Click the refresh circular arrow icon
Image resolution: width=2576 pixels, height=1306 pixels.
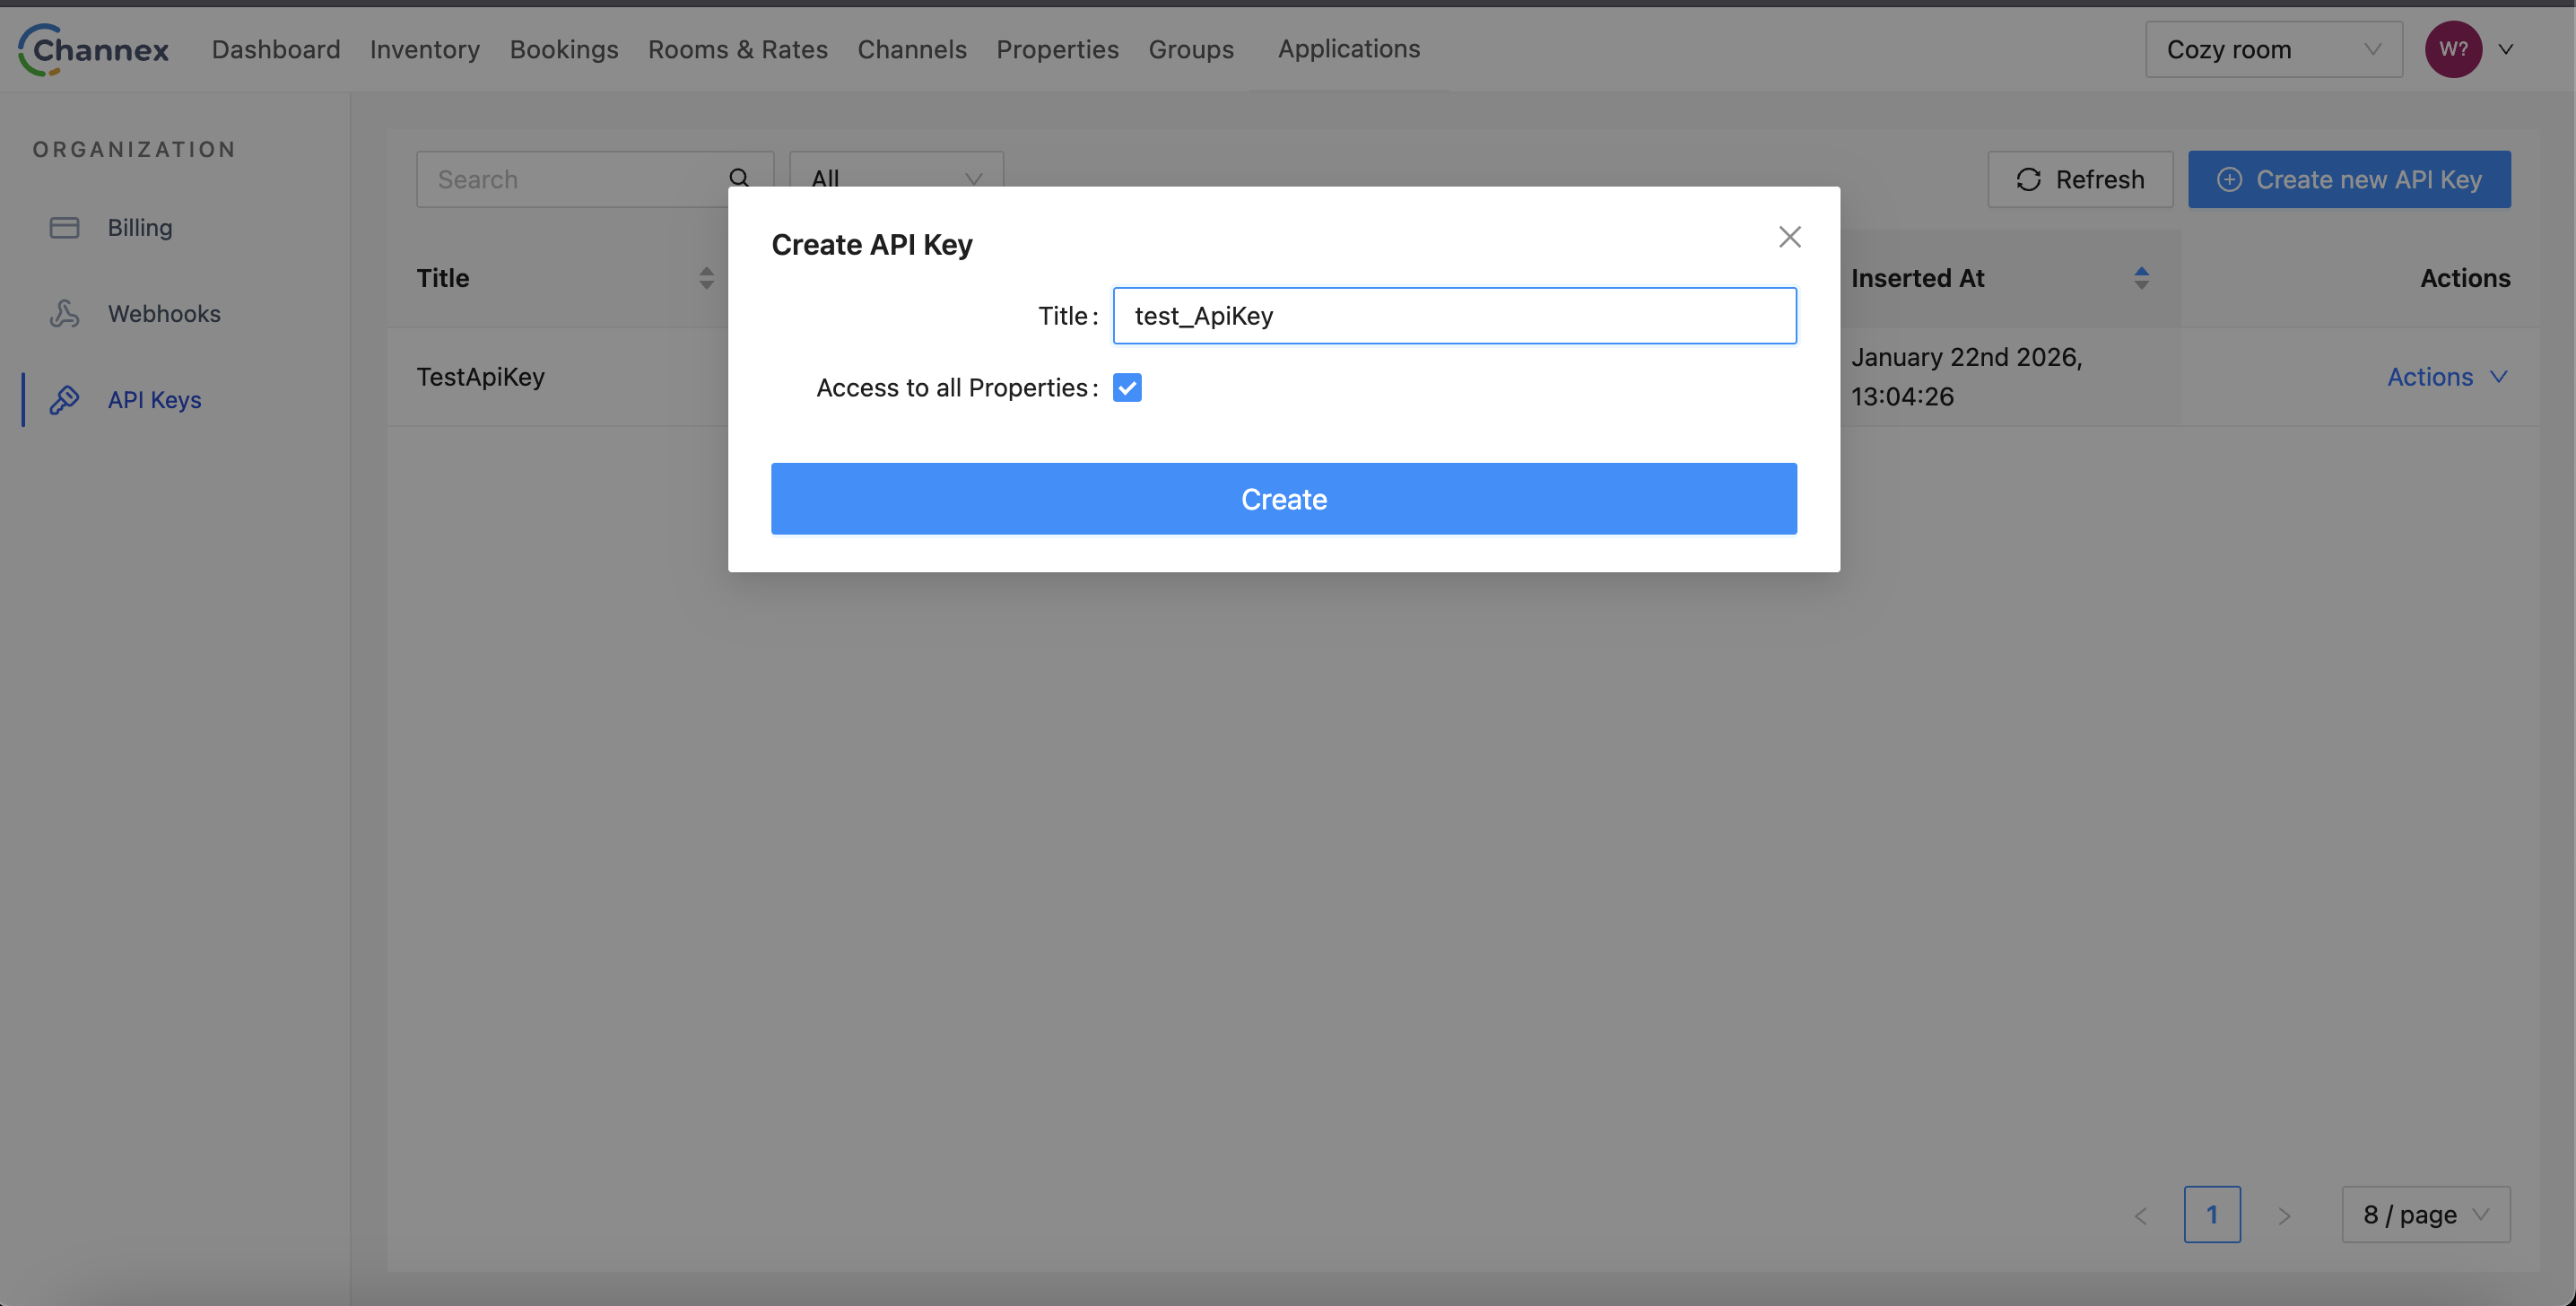coord(2028,179)
